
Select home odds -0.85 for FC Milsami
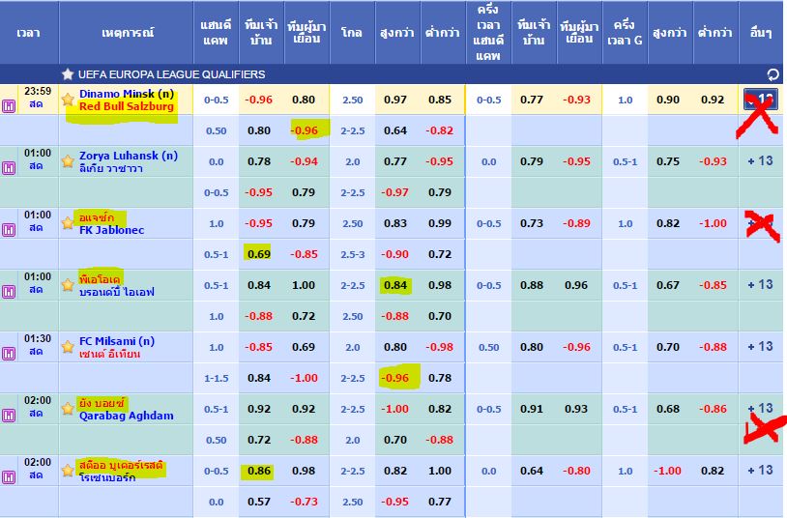coord(259,347)
